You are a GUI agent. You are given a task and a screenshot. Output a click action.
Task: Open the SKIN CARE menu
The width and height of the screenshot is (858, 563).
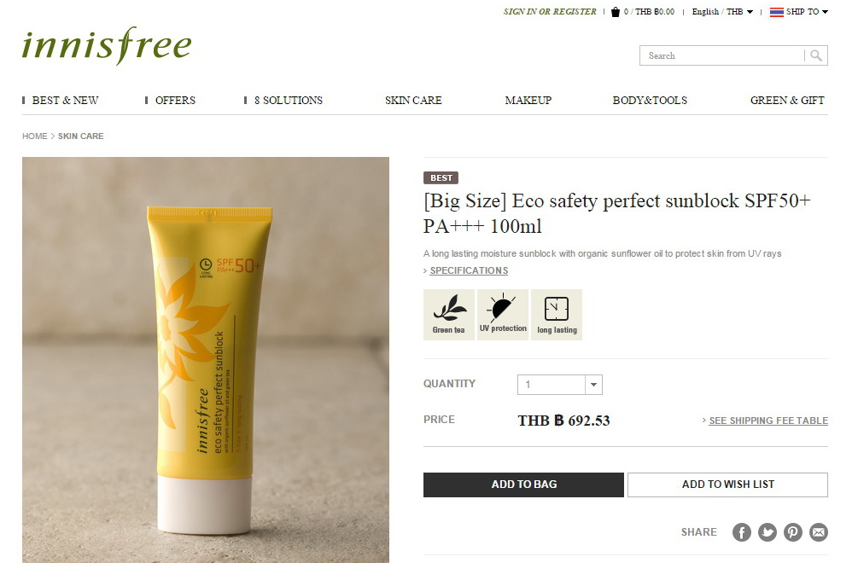tap(413, 100)
